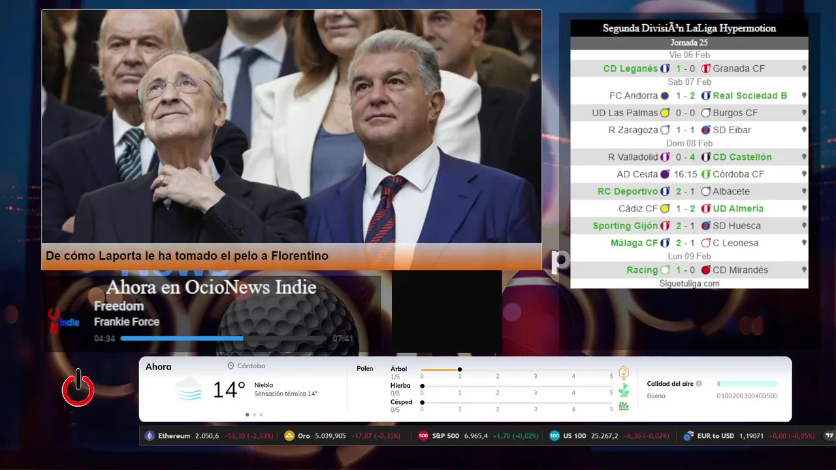Click the 'Burgos CF' team name
836x470 pixels.
pos(735,113)
